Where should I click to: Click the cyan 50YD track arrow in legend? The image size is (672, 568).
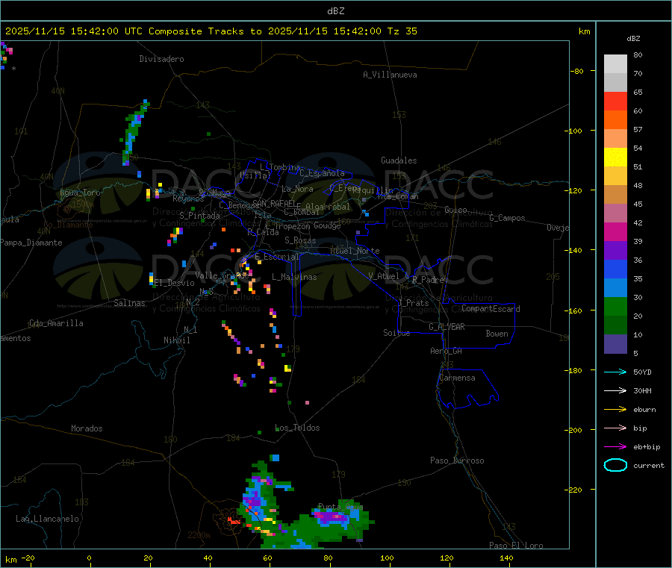(615, 372)
